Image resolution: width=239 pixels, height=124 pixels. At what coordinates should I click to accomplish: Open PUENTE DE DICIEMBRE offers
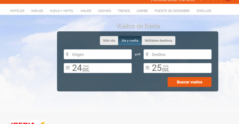tap(172, 11)
